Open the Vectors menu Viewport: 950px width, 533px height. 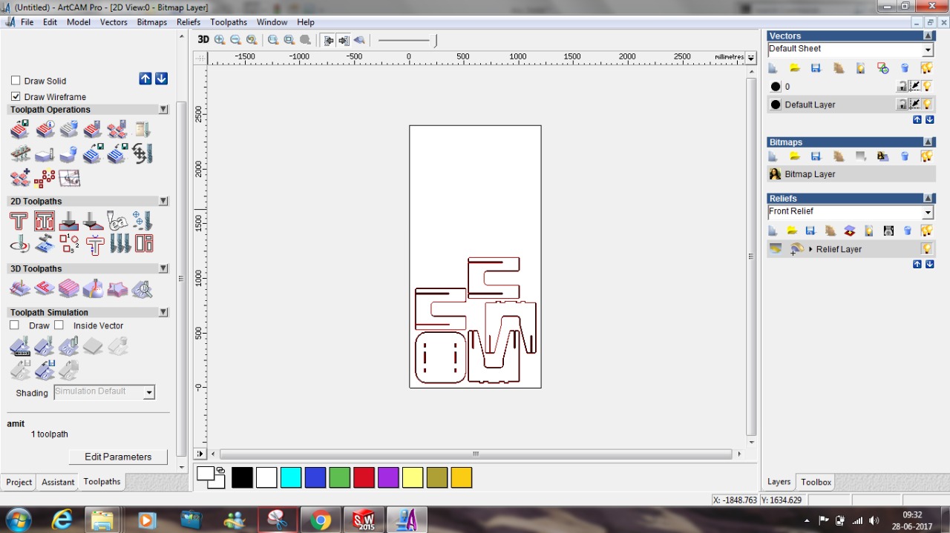click(114, 22)
